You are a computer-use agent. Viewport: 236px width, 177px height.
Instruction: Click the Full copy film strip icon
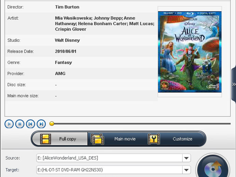pyautogui.click(x=45, y=139)
